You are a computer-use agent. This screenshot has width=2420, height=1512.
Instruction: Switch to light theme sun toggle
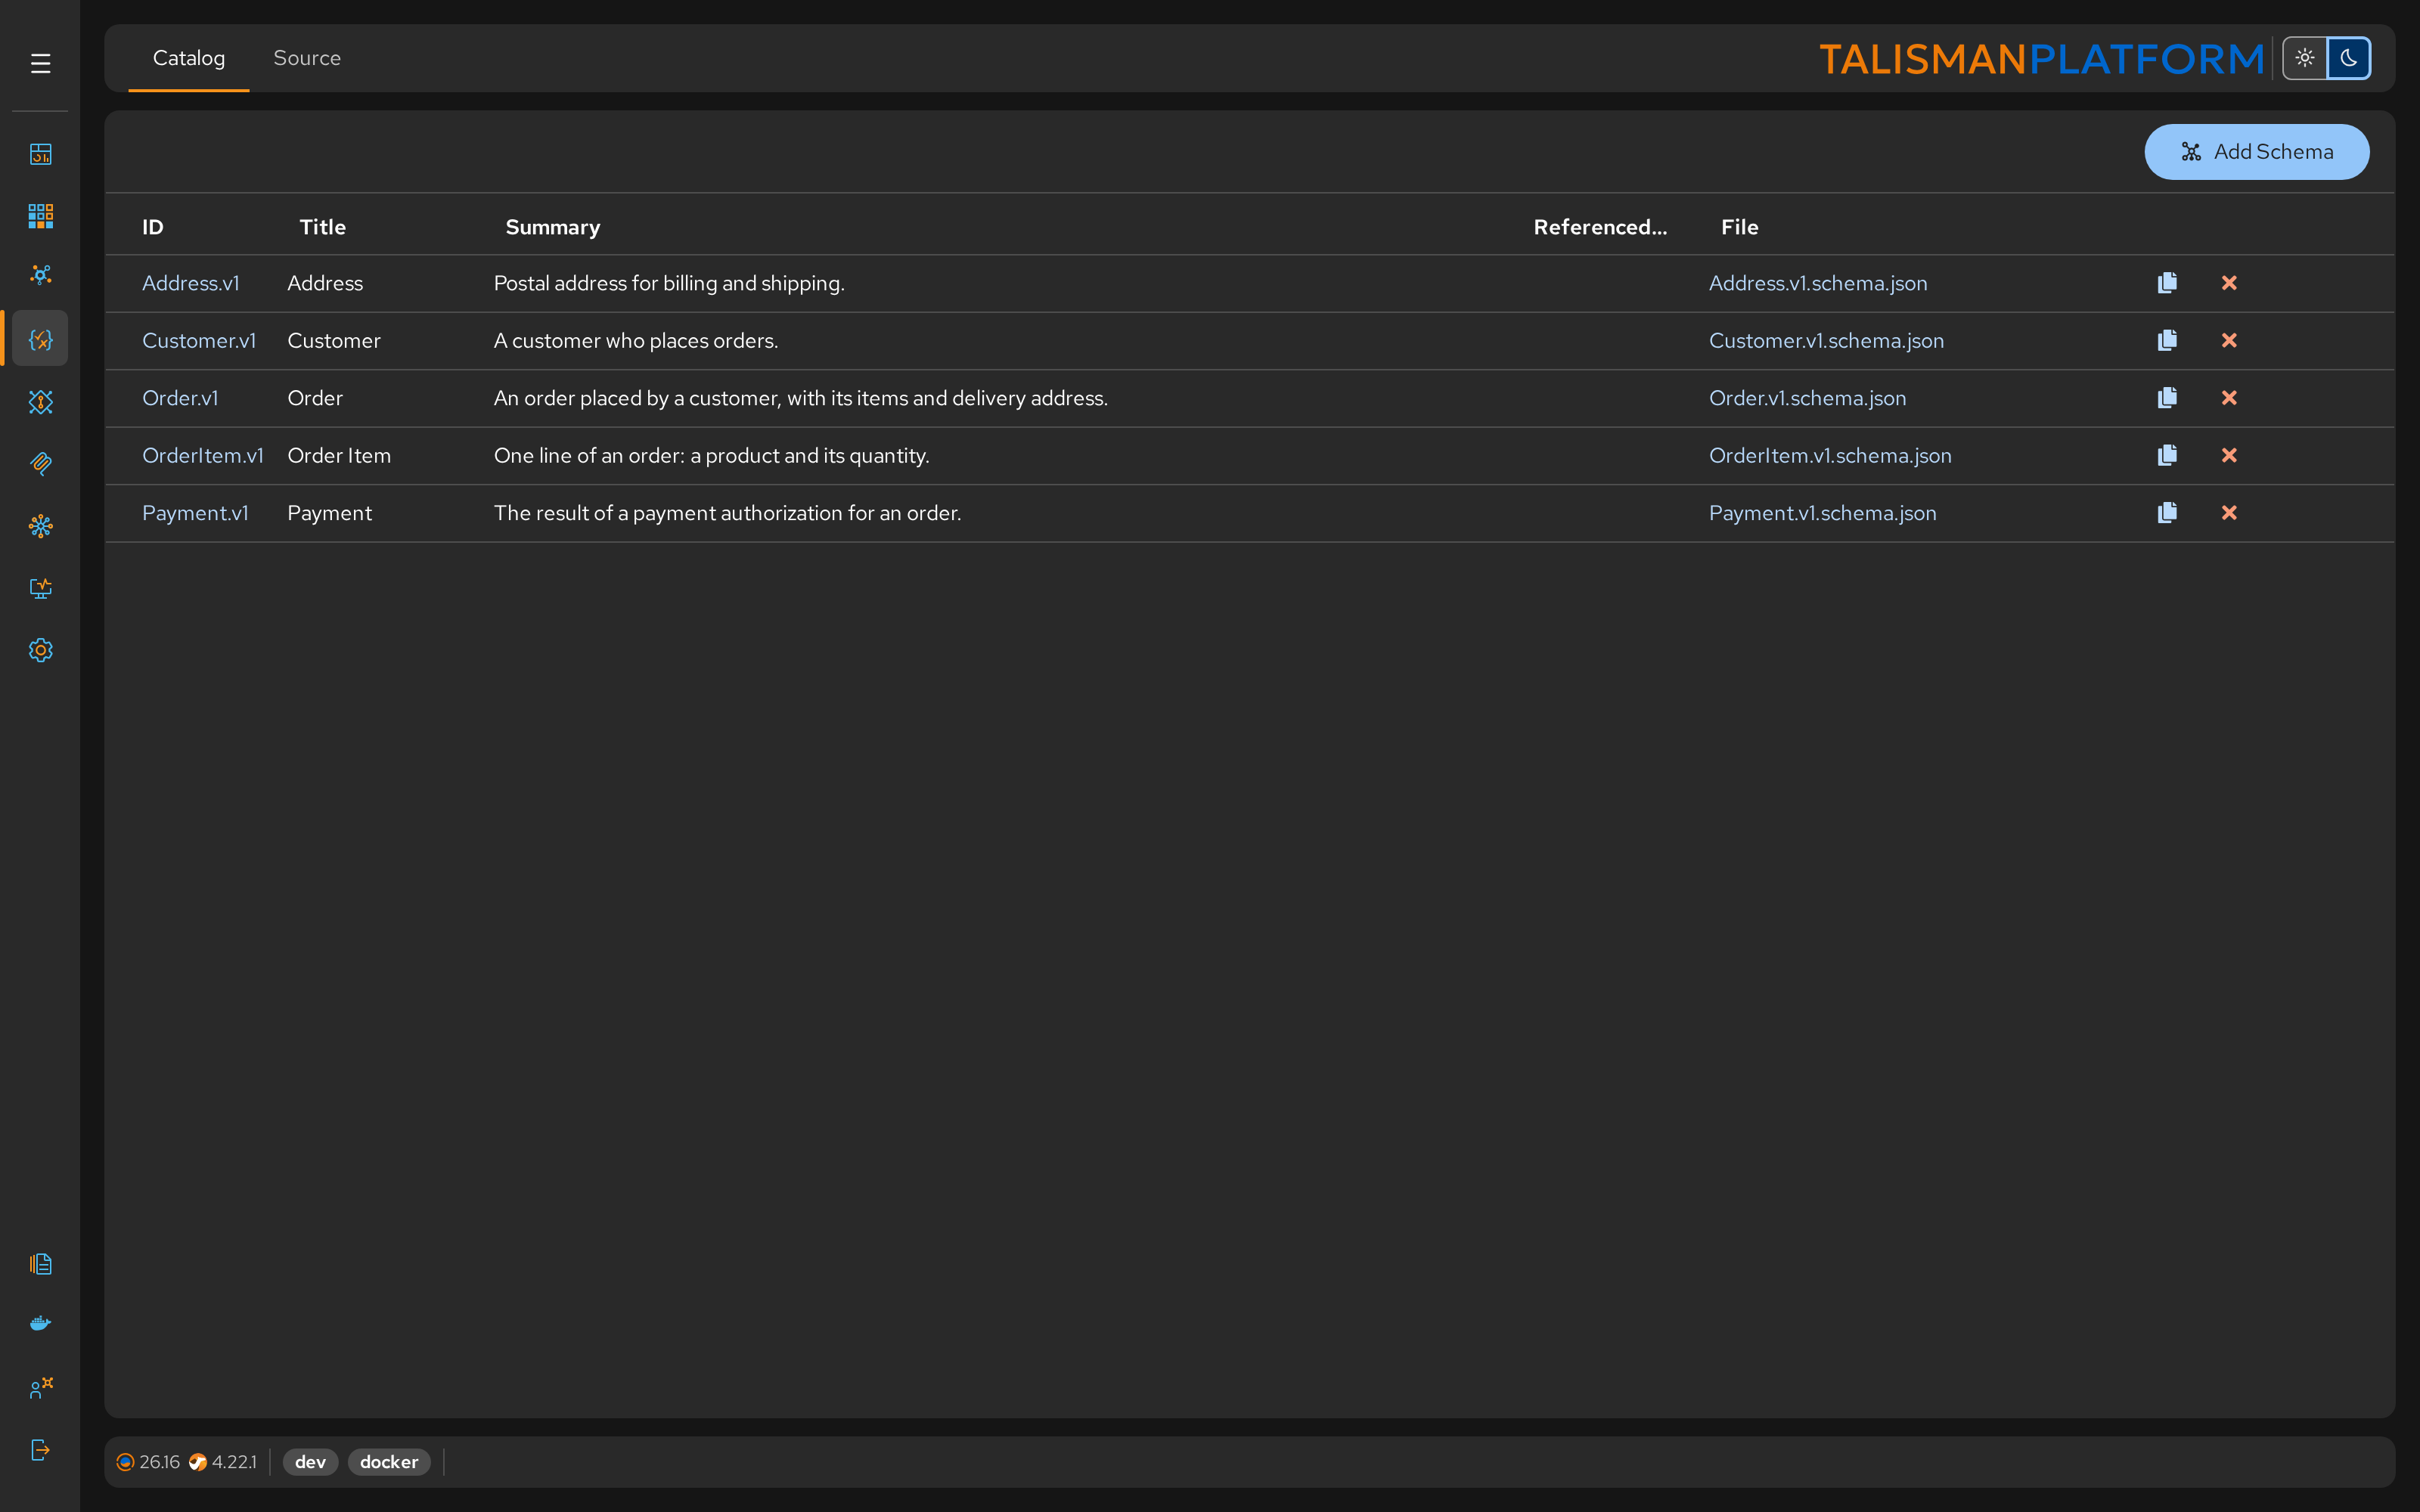2305,58
